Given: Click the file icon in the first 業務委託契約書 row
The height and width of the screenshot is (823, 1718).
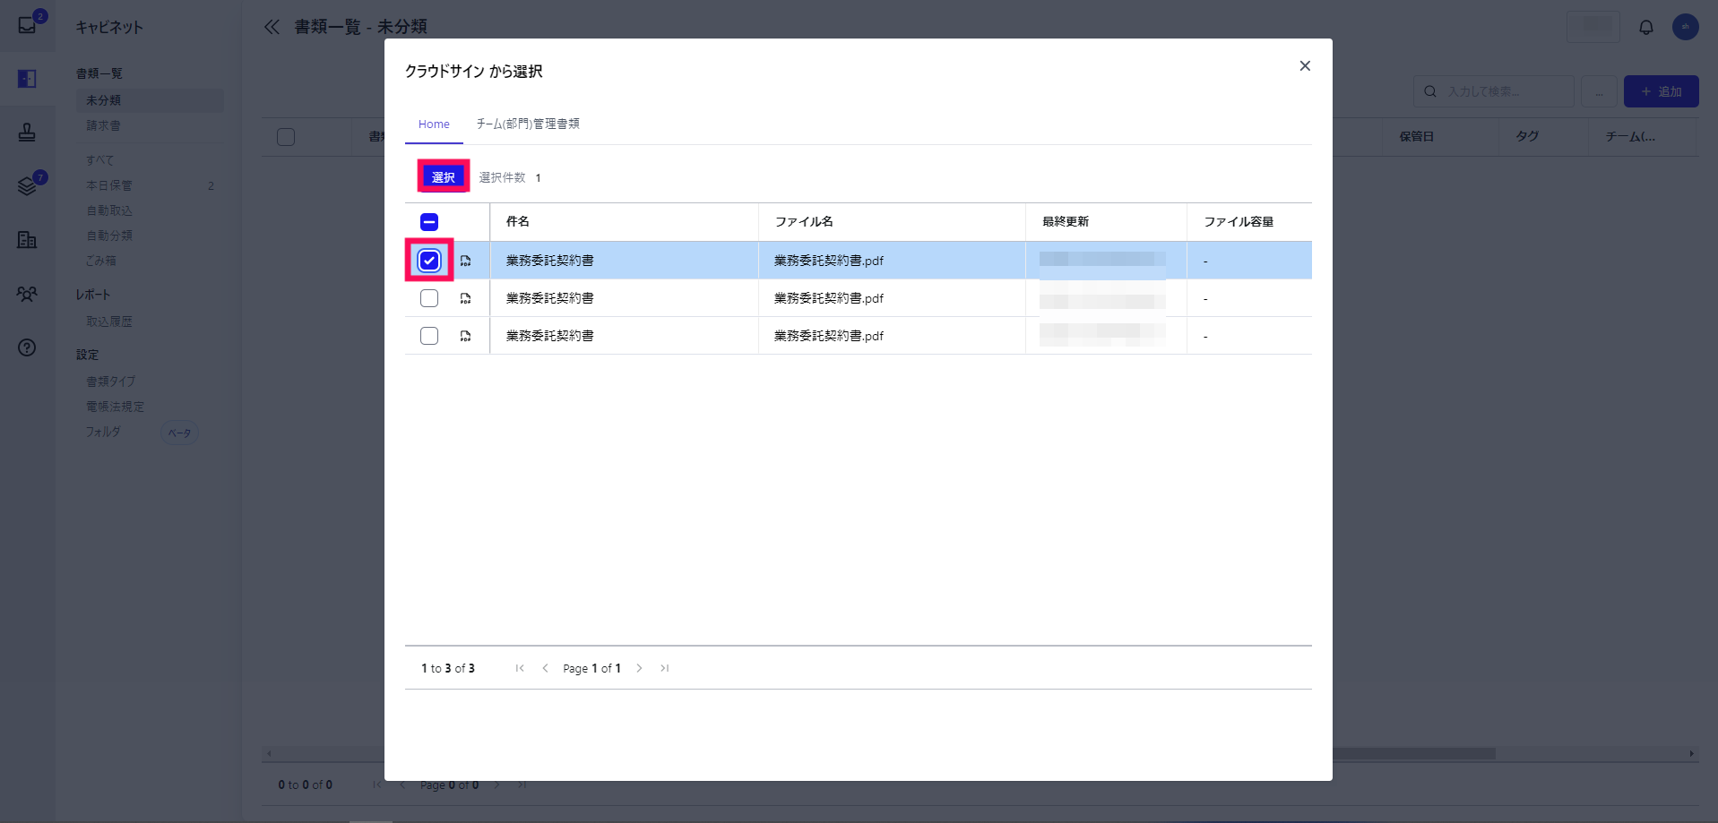Looking at the screenshot, I should (466, 261).
